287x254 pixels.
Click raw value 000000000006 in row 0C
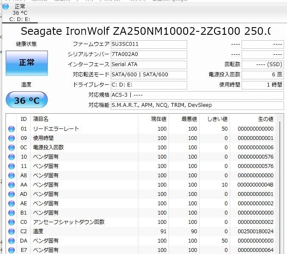click(x=256, y=148)
